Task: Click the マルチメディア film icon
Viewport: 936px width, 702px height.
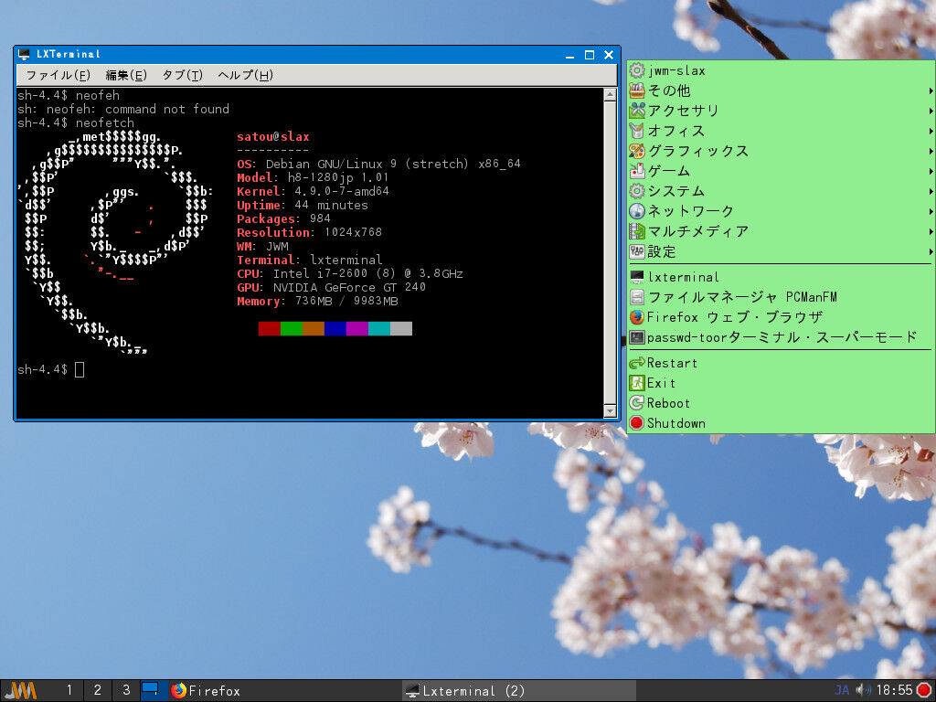Action: (x=637, y=231)
